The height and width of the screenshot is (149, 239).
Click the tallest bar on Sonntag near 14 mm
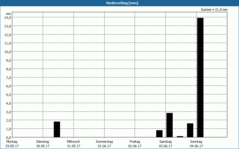[200, 77]
